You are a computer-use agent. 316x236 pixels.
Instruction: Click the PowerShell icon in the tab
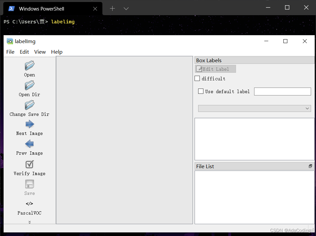tap(12, 9)
